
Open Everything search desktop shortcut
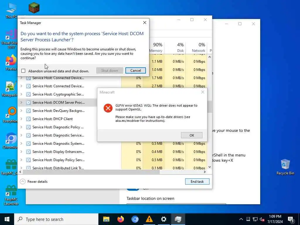click(11, 115)
